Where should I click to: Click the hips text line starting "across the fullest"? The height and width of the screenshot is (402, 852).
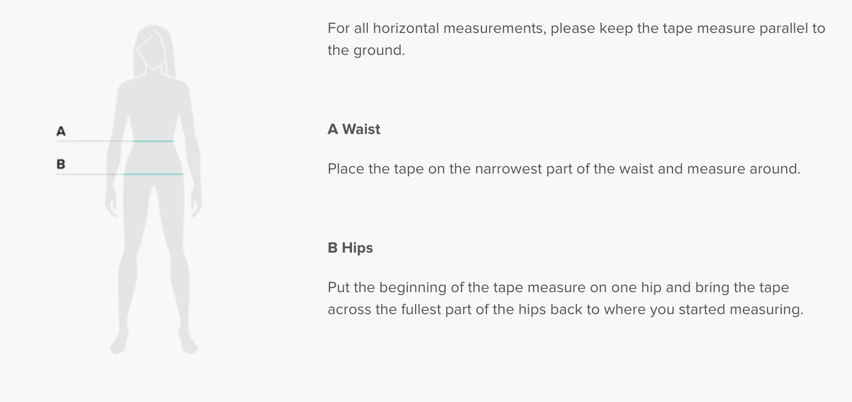pyautogui.click(x=565, y=310)
